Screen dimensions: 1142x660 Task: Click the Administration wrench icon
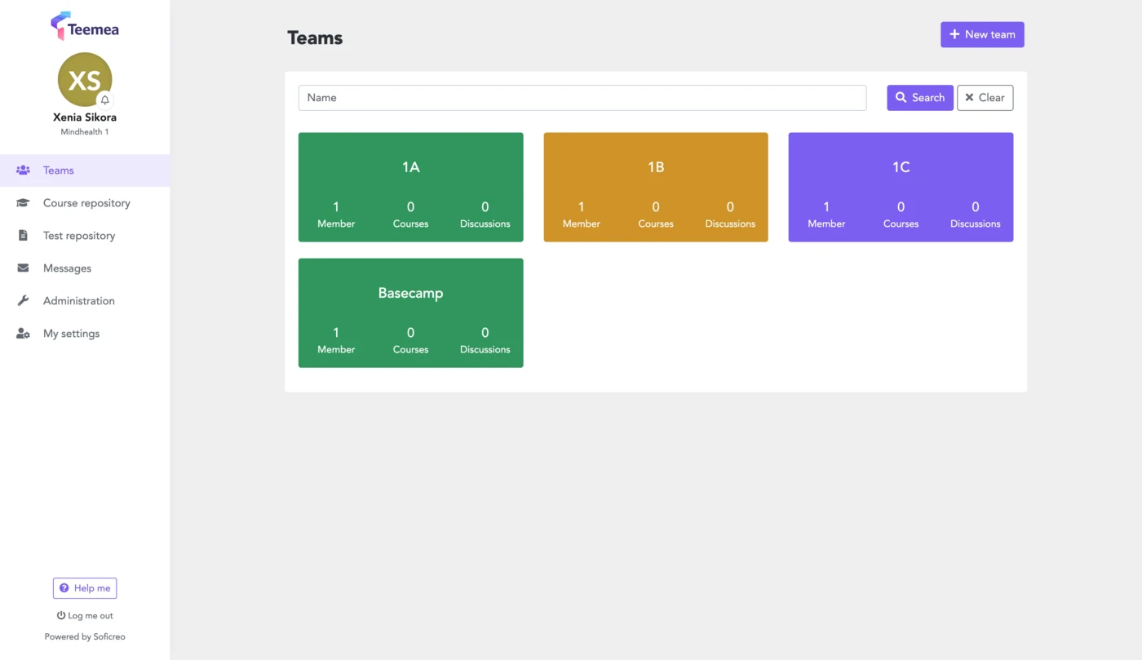pyautogui.click(x=23, y=301)
